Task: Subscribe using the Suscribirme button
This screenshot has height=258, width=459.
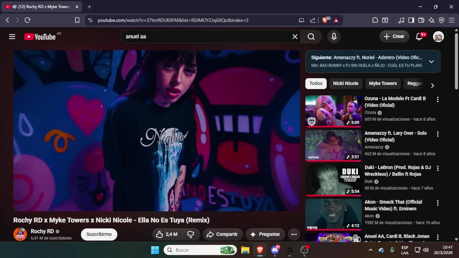Action: (x=99, y=234)
